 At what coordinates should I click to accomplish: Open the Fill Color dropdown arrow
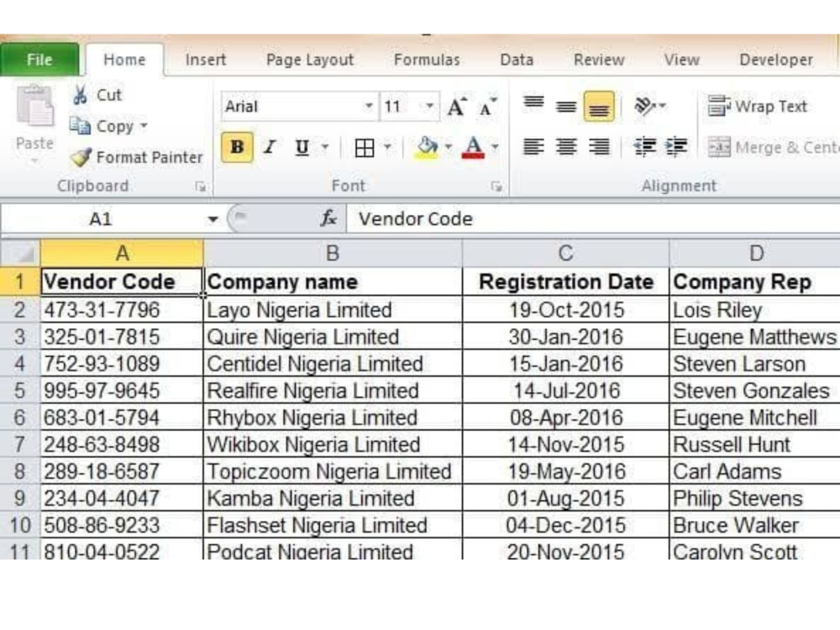[449, 147]
